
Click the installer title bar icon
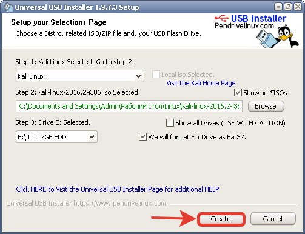8,7
